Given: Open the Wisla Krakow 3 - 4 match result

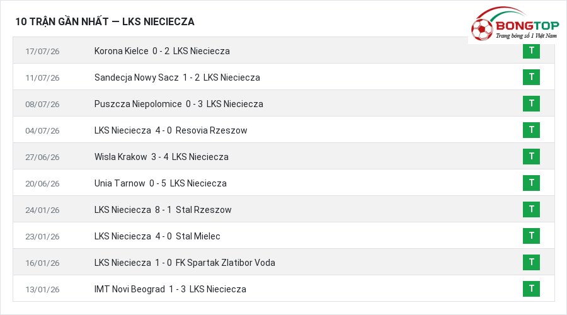Looking at the screenshot, I should (x=161, y=157).
